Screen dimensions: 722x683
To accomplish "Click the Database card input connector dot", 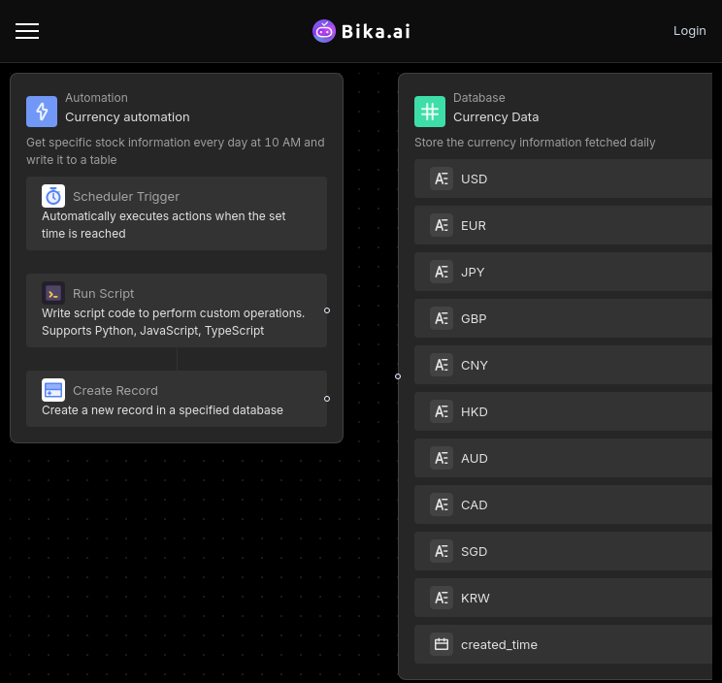I will coord(398,376).
